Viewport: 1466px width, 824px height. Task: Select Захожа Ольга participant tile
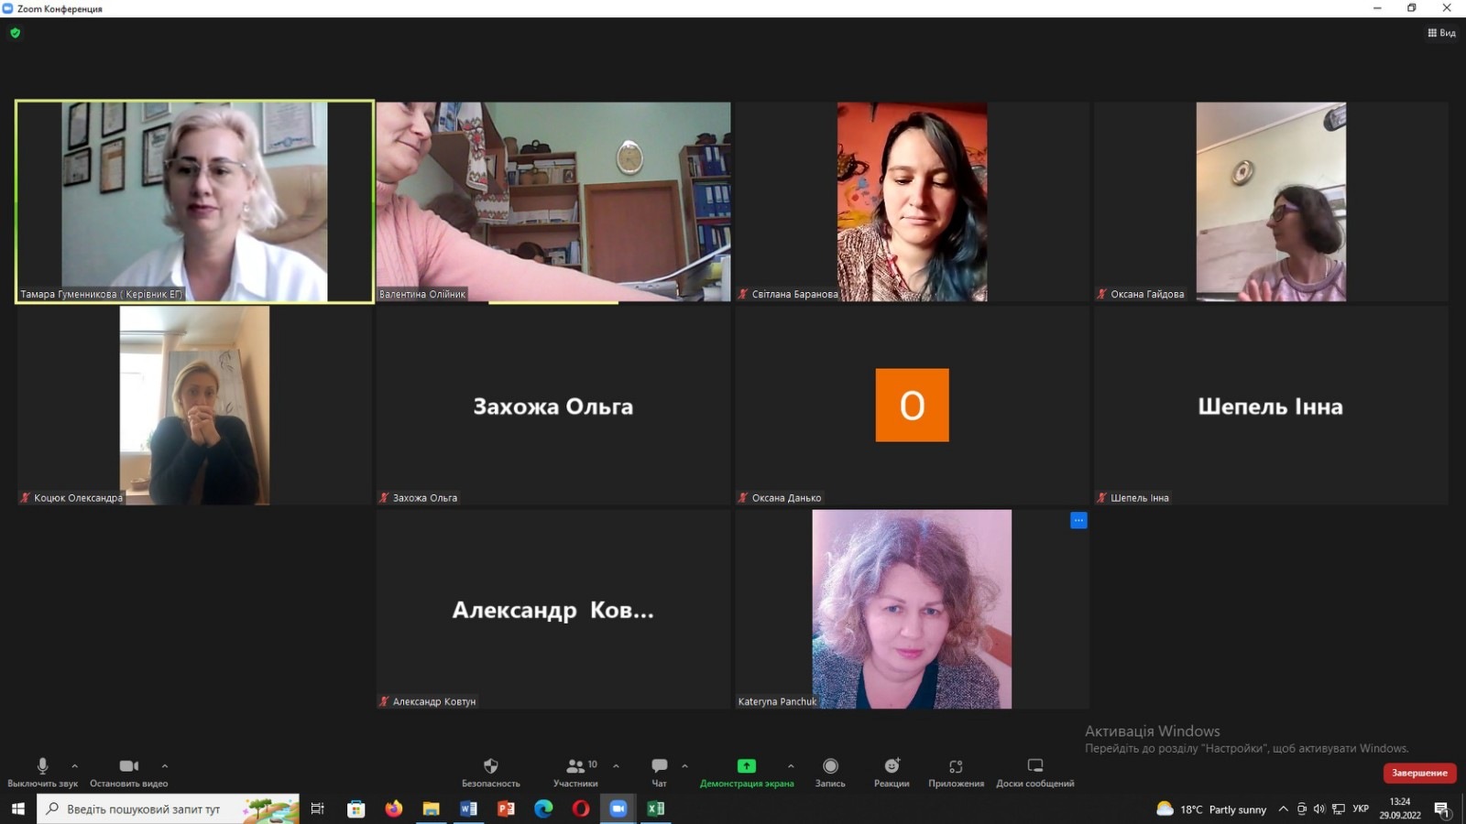pyautogui.click(x=553, y=406)
